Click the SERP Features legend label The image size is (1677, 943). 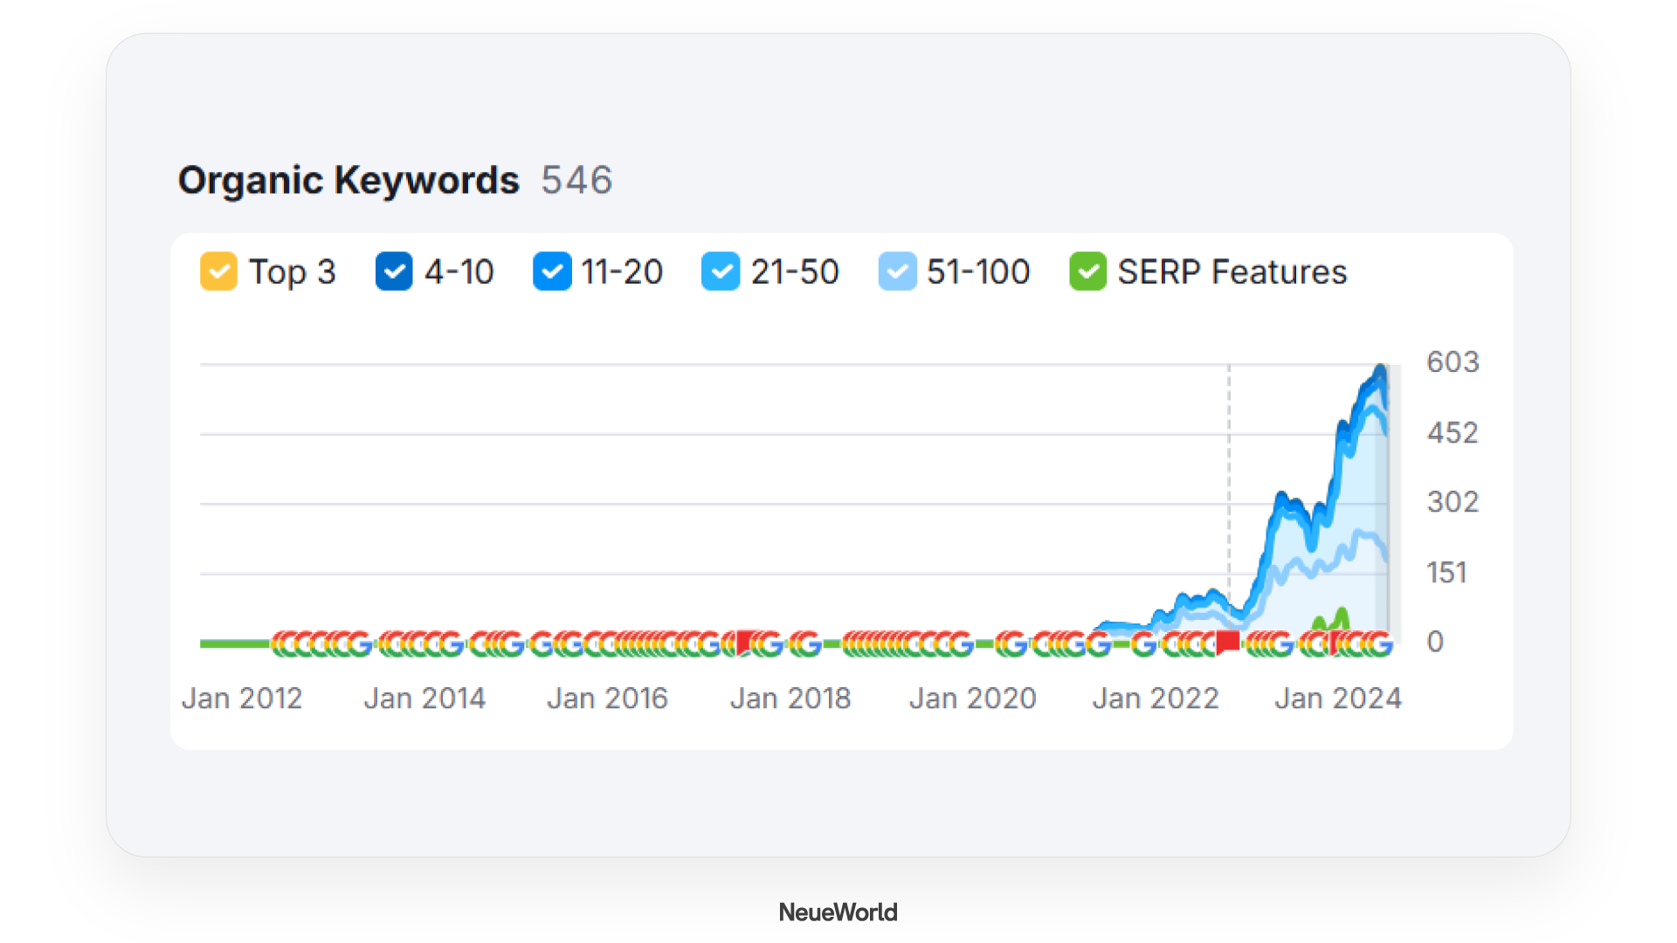point(1232,272)
